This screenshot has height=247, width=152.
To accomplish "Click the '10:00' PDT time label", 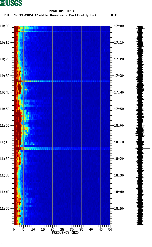I will point(5,26).
